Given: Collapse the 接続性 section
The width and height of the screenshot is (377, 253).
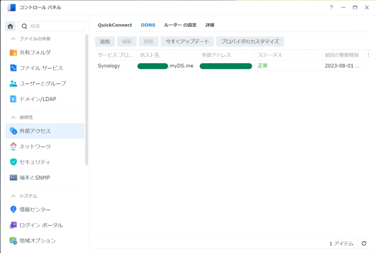Looking at the screenshot, I should tap(13, 117).
